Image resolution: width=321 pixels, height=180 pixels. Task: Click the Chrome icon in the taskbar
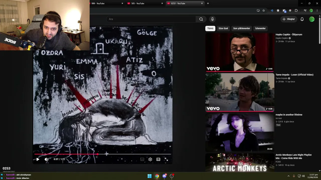[x=157, y=176]
